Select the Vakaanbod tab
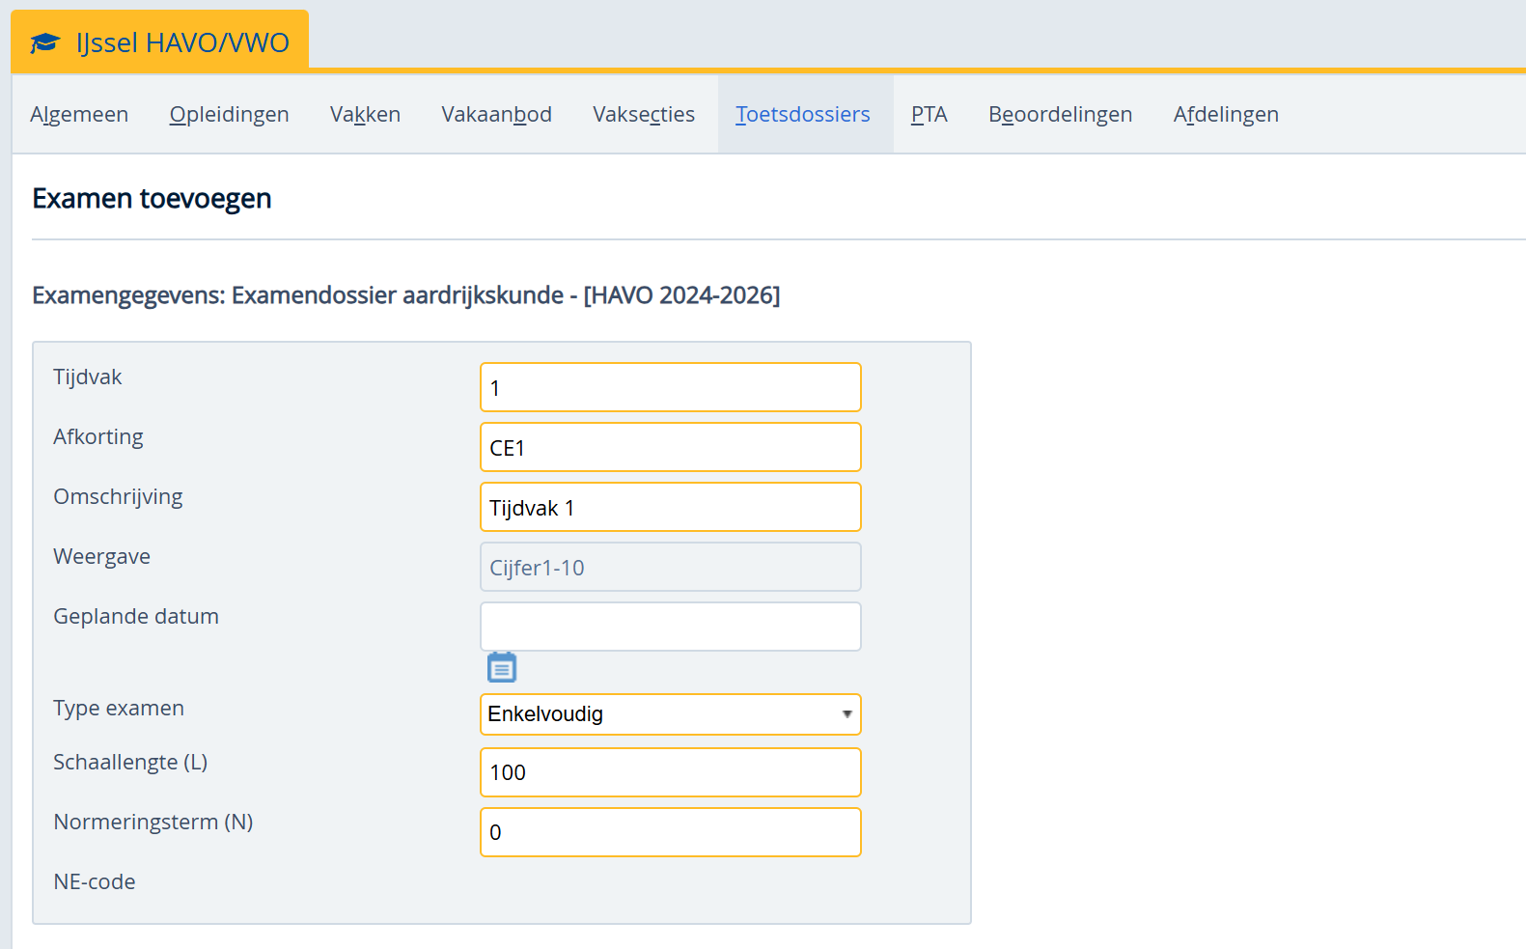This screenshot has width=1526, height=949. point(496,115)
